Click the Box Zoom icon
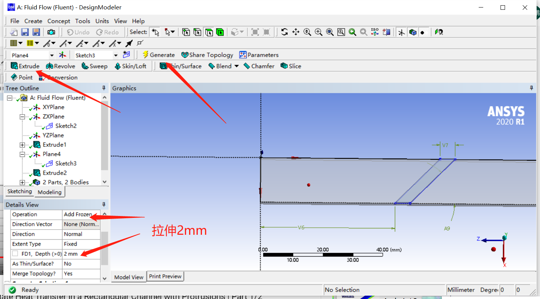Screen dimensions: 540x299 [319, 32]
